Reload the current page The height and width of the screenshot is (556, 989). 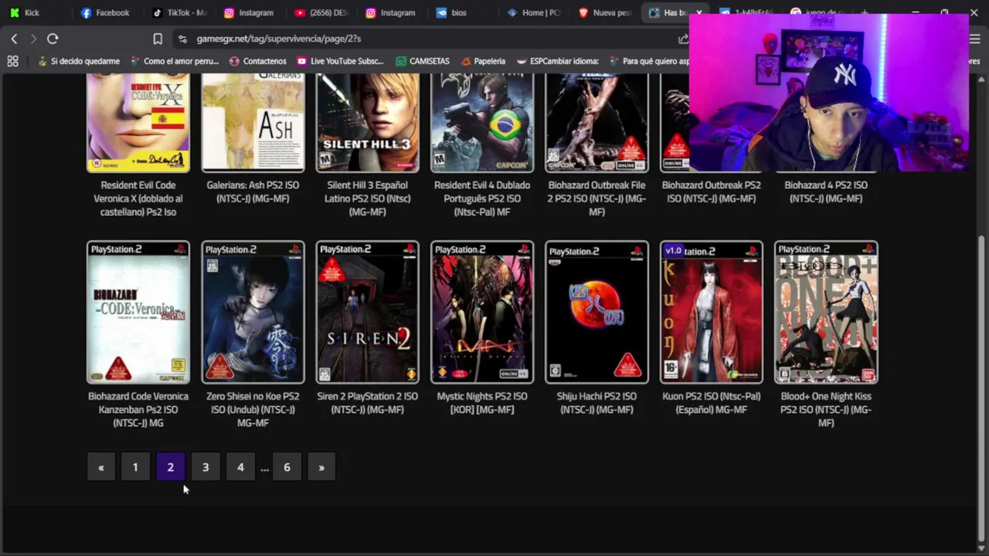(53, 39)
